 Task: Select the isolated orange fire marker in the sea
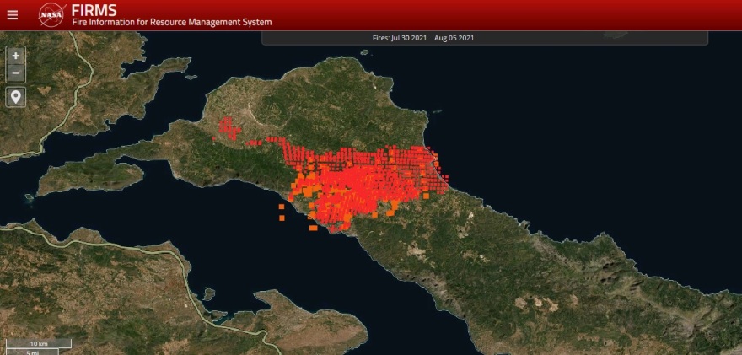[282, 218]
